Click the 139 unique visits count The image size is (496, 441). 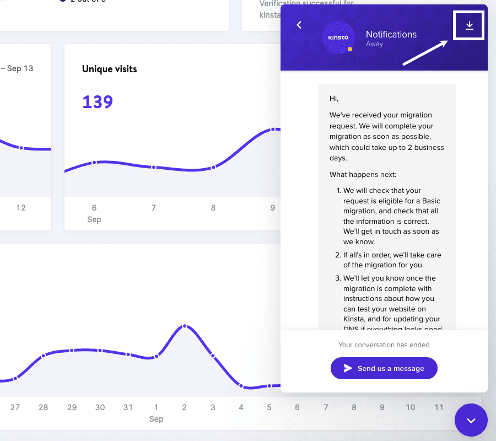coord(98,102)
